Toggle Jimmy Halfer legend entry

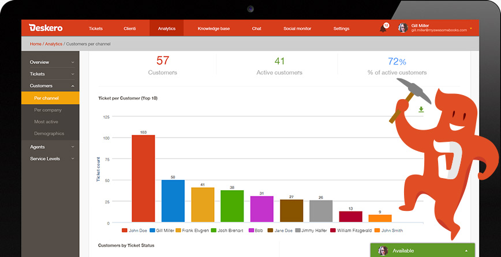(311, 230)
